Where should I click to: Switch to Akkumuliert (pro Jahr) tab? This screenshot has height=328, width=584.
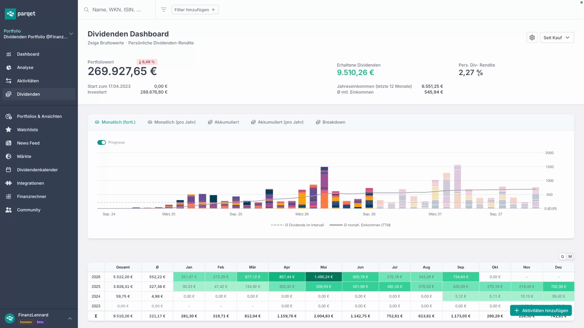(277, 122)
